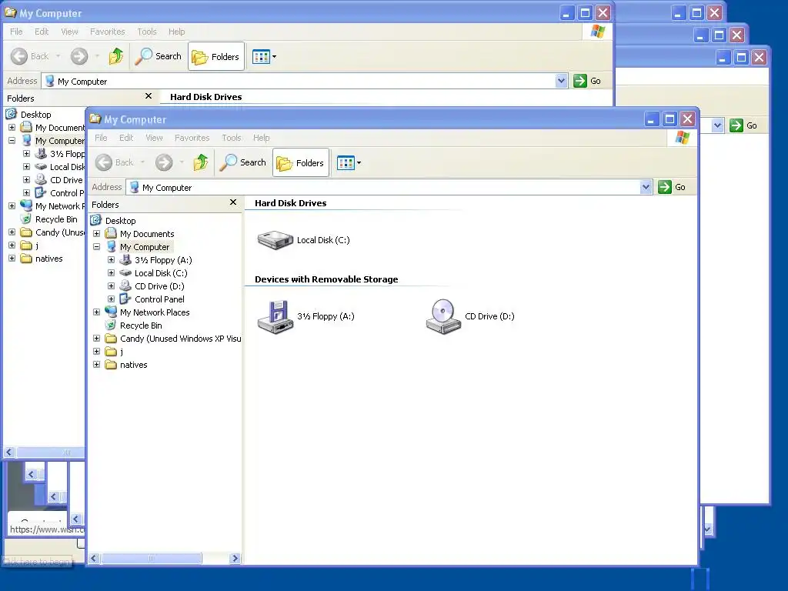Collapse My Computer in back left window tree

[x=12, y=141]
